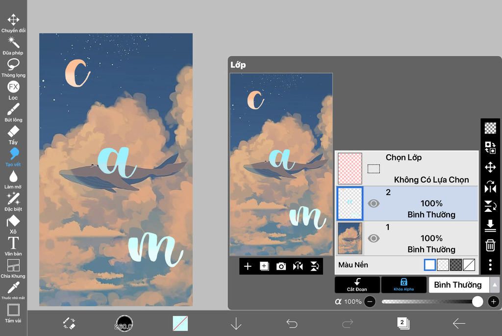Select layer 2 thumbnail
The width and height of the screenshot is (502, 336).
coord(350,204)
